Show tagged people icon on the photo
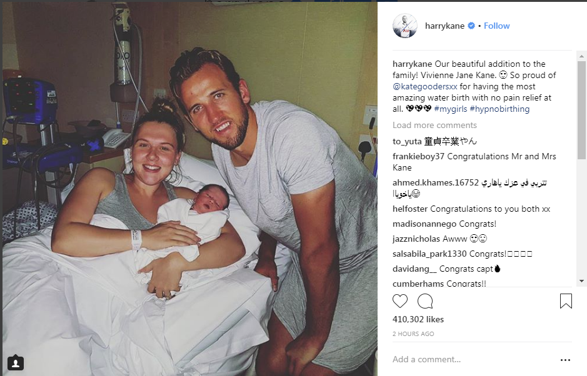Viewport: 587px width, 376px height. (x=16, y=362)
